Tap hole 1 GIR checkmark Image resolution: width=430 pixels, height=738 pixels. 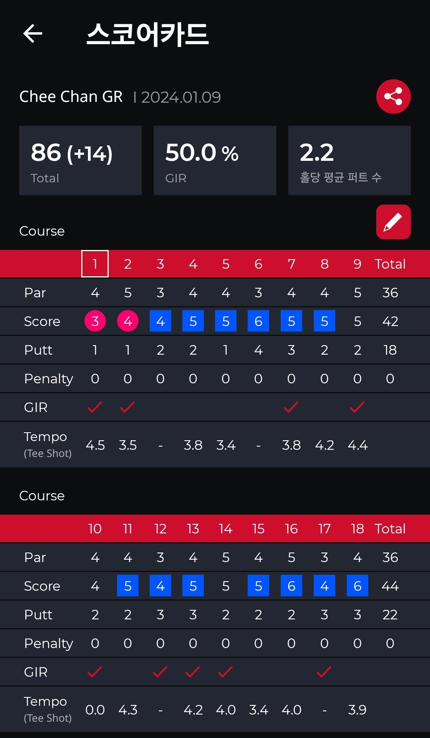[95, 407]
